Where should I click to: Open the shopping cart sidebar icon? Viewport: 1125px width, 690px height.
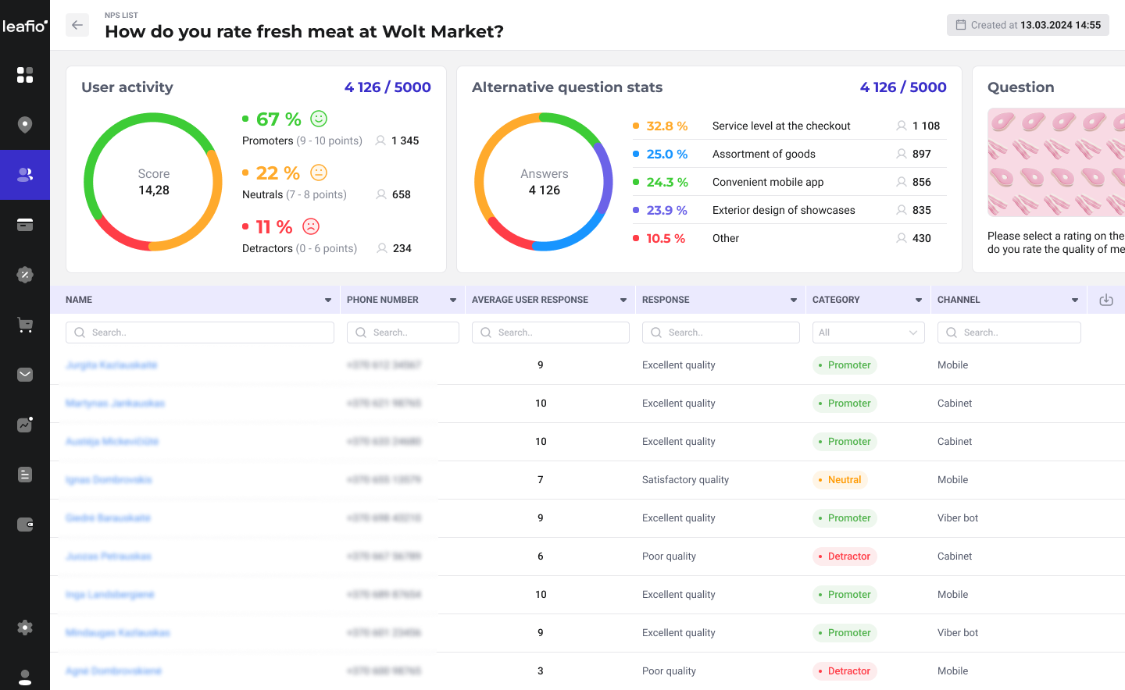[x=25, y=325]
